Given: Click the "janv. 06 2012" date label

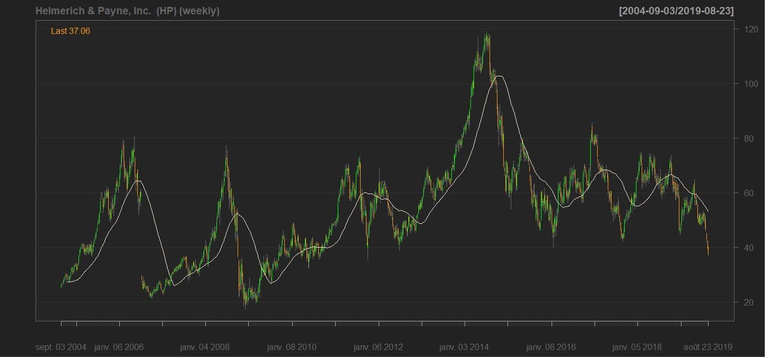Looking at the screenshot, I should tap(378, 347).
